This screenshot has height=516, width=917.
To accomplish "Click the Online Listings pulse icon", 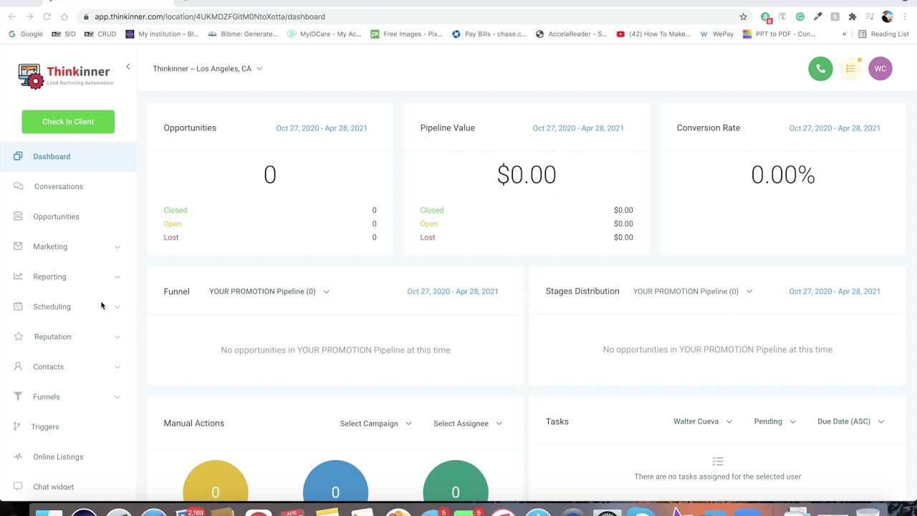I will (18, 457).
